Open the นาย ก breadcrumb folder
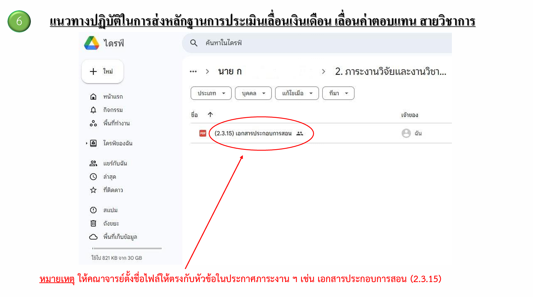 pyautogui.click(x=230, y=72)
